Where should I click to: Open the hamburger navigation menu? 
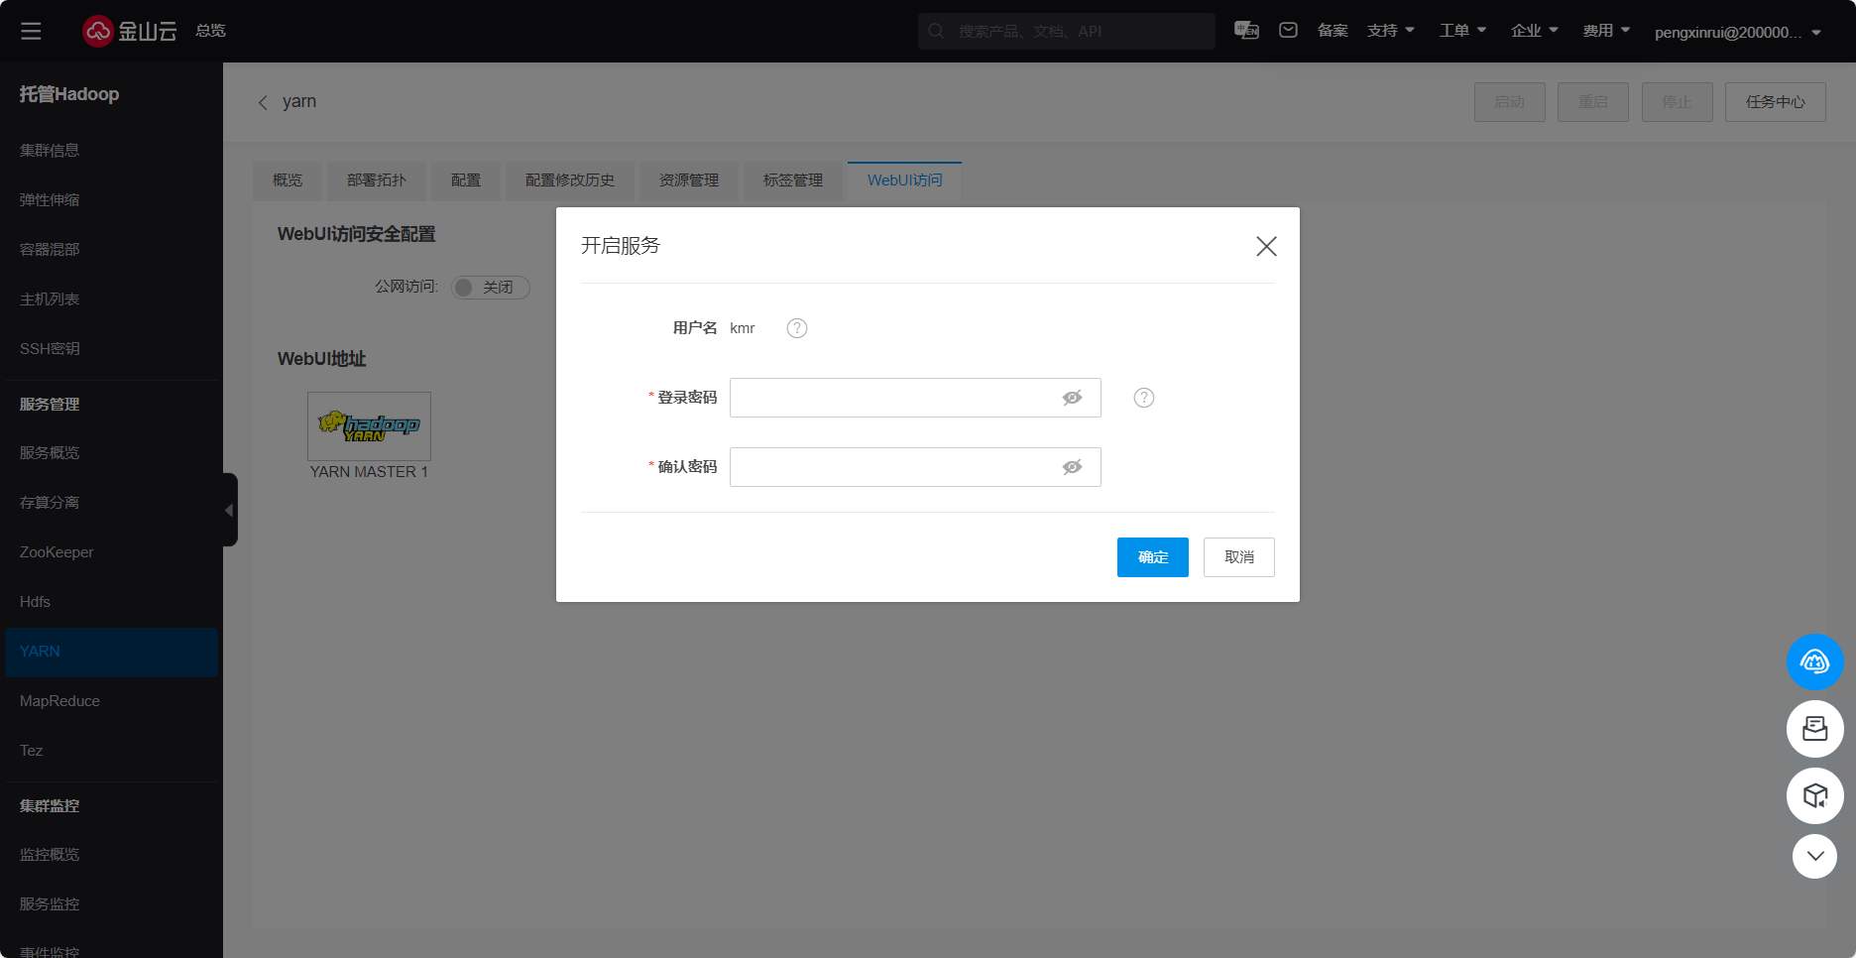(x=31, y=31)
